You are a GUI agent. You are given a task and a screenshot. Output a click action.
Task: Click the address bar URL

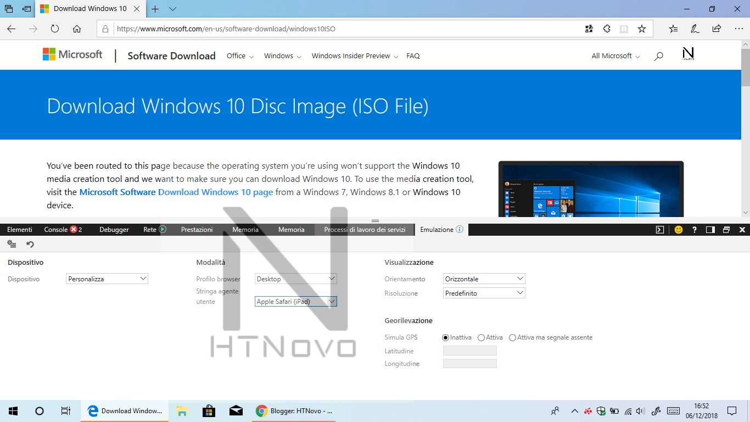click(x=226, y=29)
